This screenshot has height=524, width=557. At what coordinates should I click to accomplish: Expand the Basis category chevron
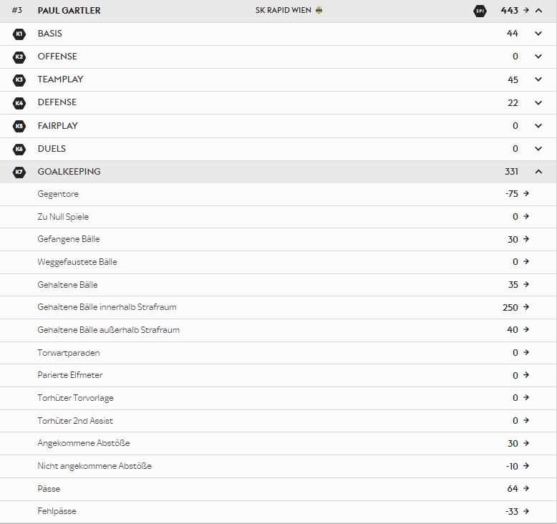click(x=538, y=34)
